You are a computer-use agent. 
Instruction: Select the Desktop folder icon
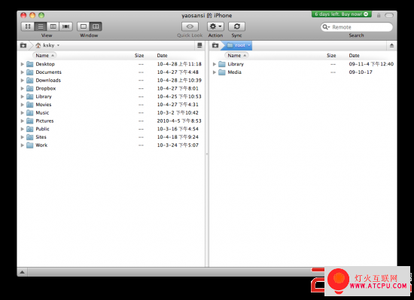(x=30, y=64)
